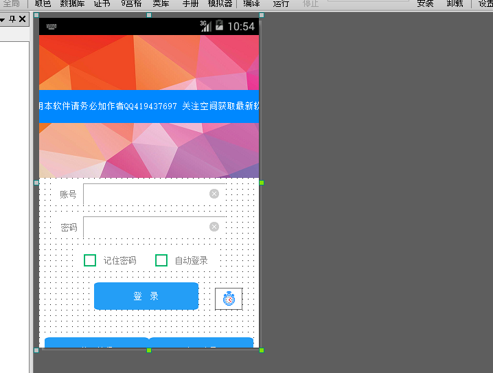The height and width of the screenshot is (373, 493).
Task: Click the clear icon in the 密码 field
Action: 214,227
